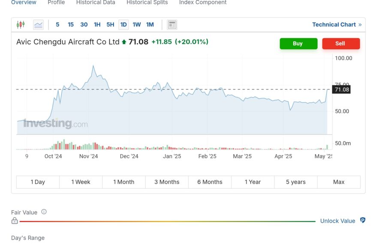This screenshot has height=244, width=373.
Task: Click the +11.85 price change value
Action: (x=162, y=42)
